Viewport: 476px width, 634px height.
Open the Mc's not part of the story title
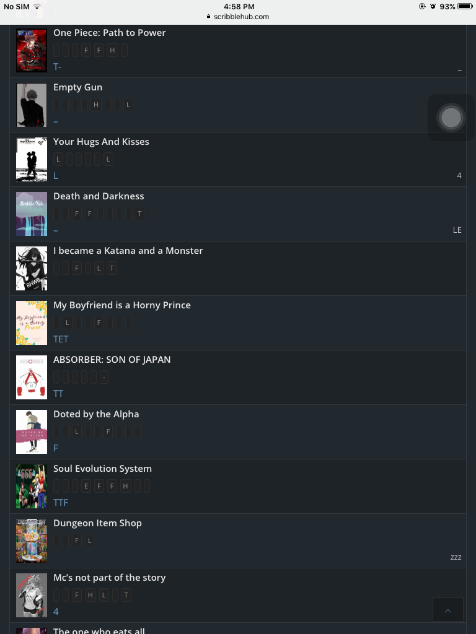click(x=109, y=578)
